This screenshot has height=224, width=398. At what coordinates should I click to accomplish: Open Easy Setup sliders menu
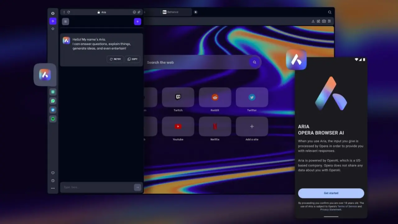(329, 21)
